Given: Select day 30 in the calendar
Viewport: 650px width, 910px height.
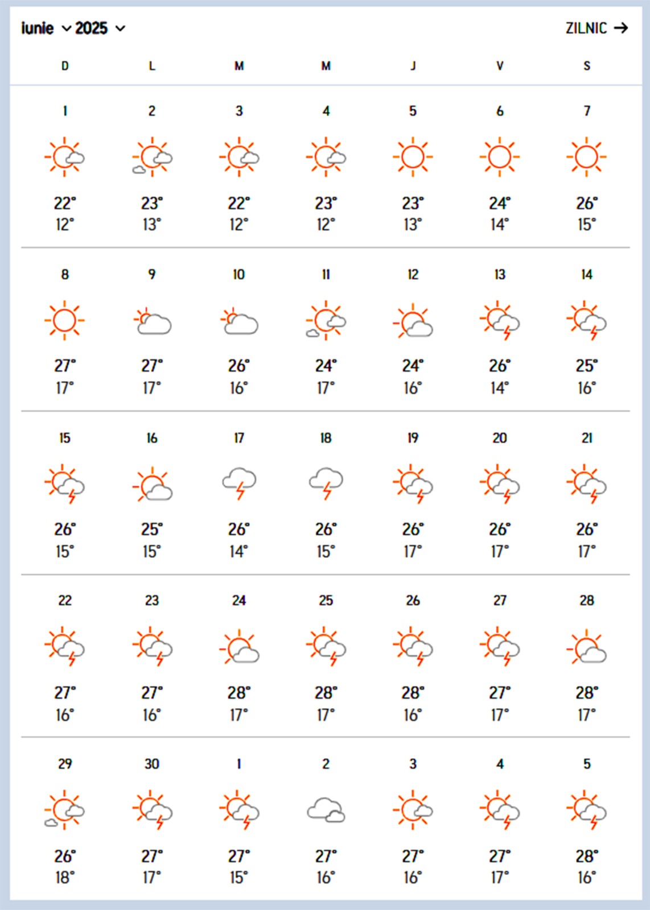Looking at the screenshot, I should click(152, 764).
